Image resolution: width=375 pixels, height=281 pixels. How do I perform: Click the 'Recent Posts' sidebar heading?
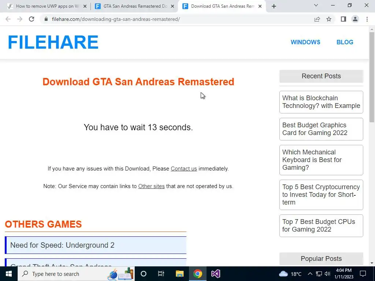[x=321, y=76]
